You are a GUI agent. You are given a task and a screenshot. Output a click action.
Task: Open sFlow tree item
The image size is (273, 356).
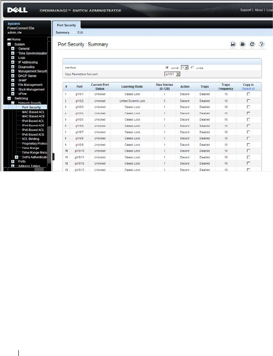pyautogui.click(x=23, y=93)
